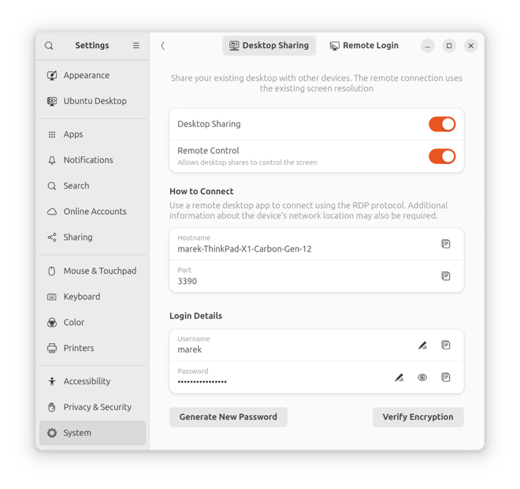
Task: Edit the Username with pencil icon
Action: 422,345
